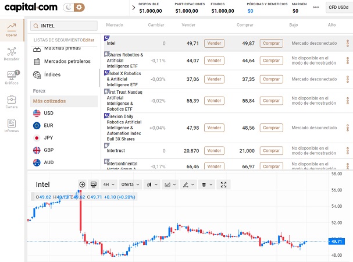Open three-dot menu for iShares Robotics row
353x262 pixels.
coord(348,61)
